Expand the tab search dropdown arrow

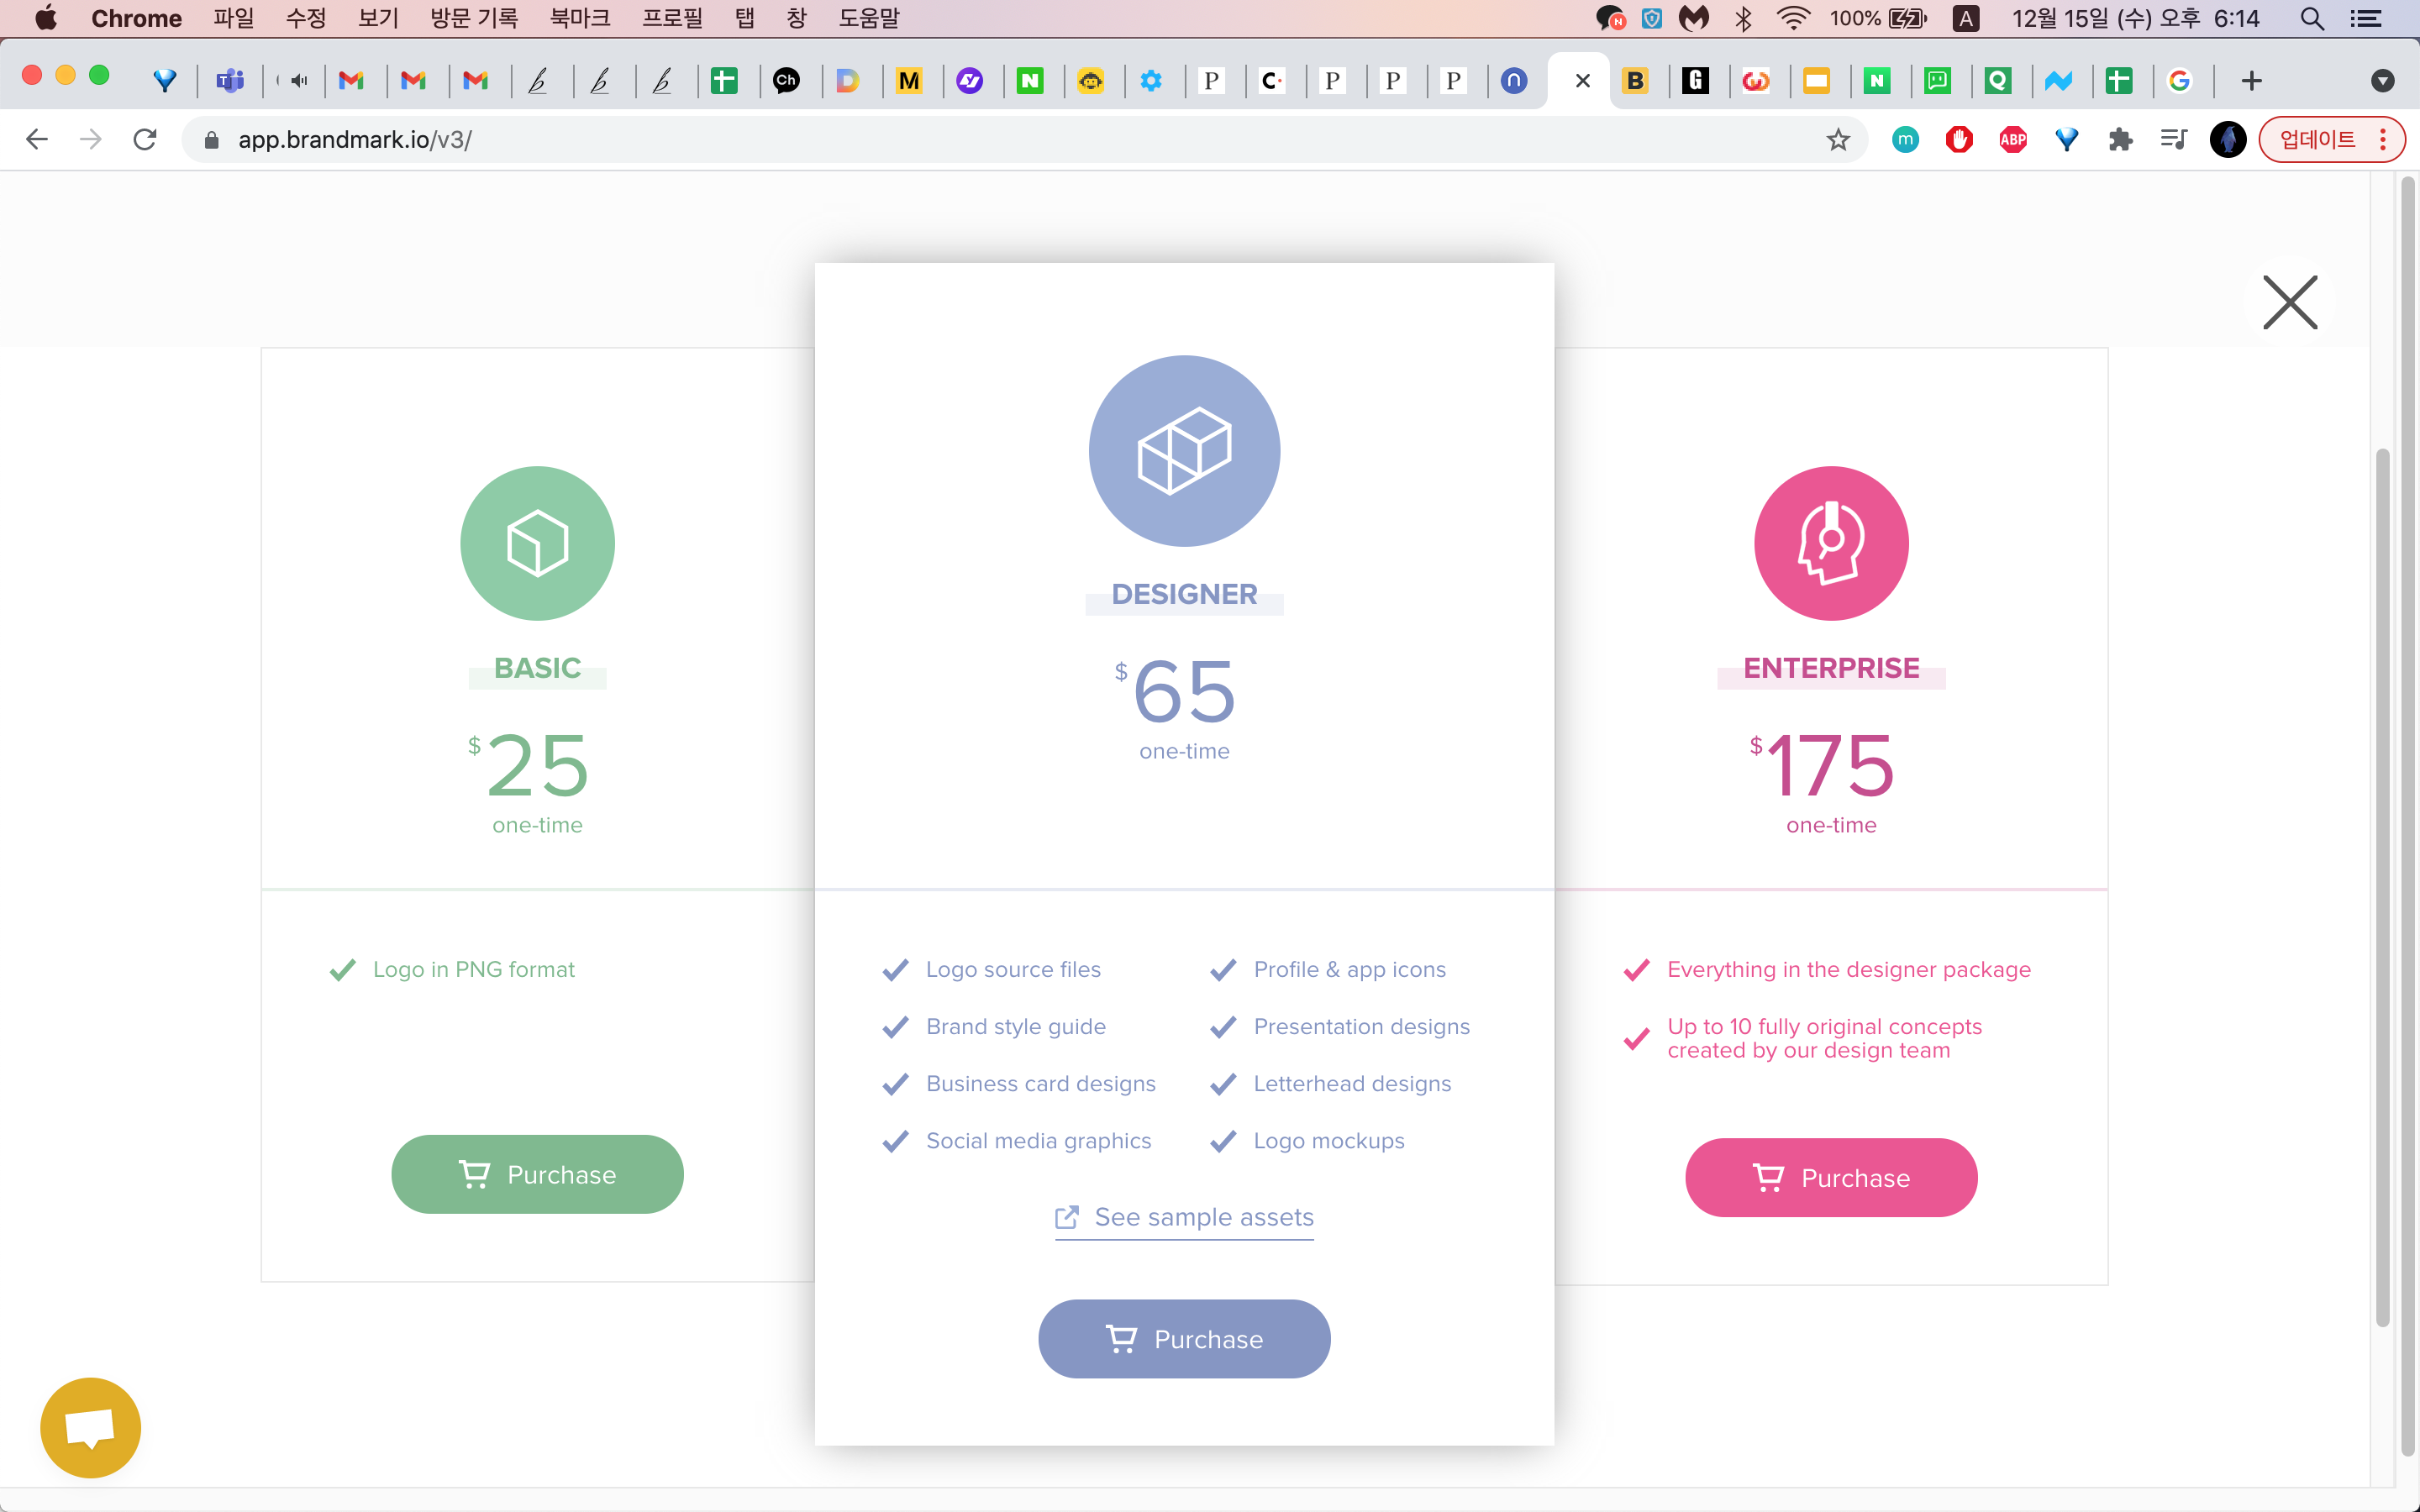2383,81
